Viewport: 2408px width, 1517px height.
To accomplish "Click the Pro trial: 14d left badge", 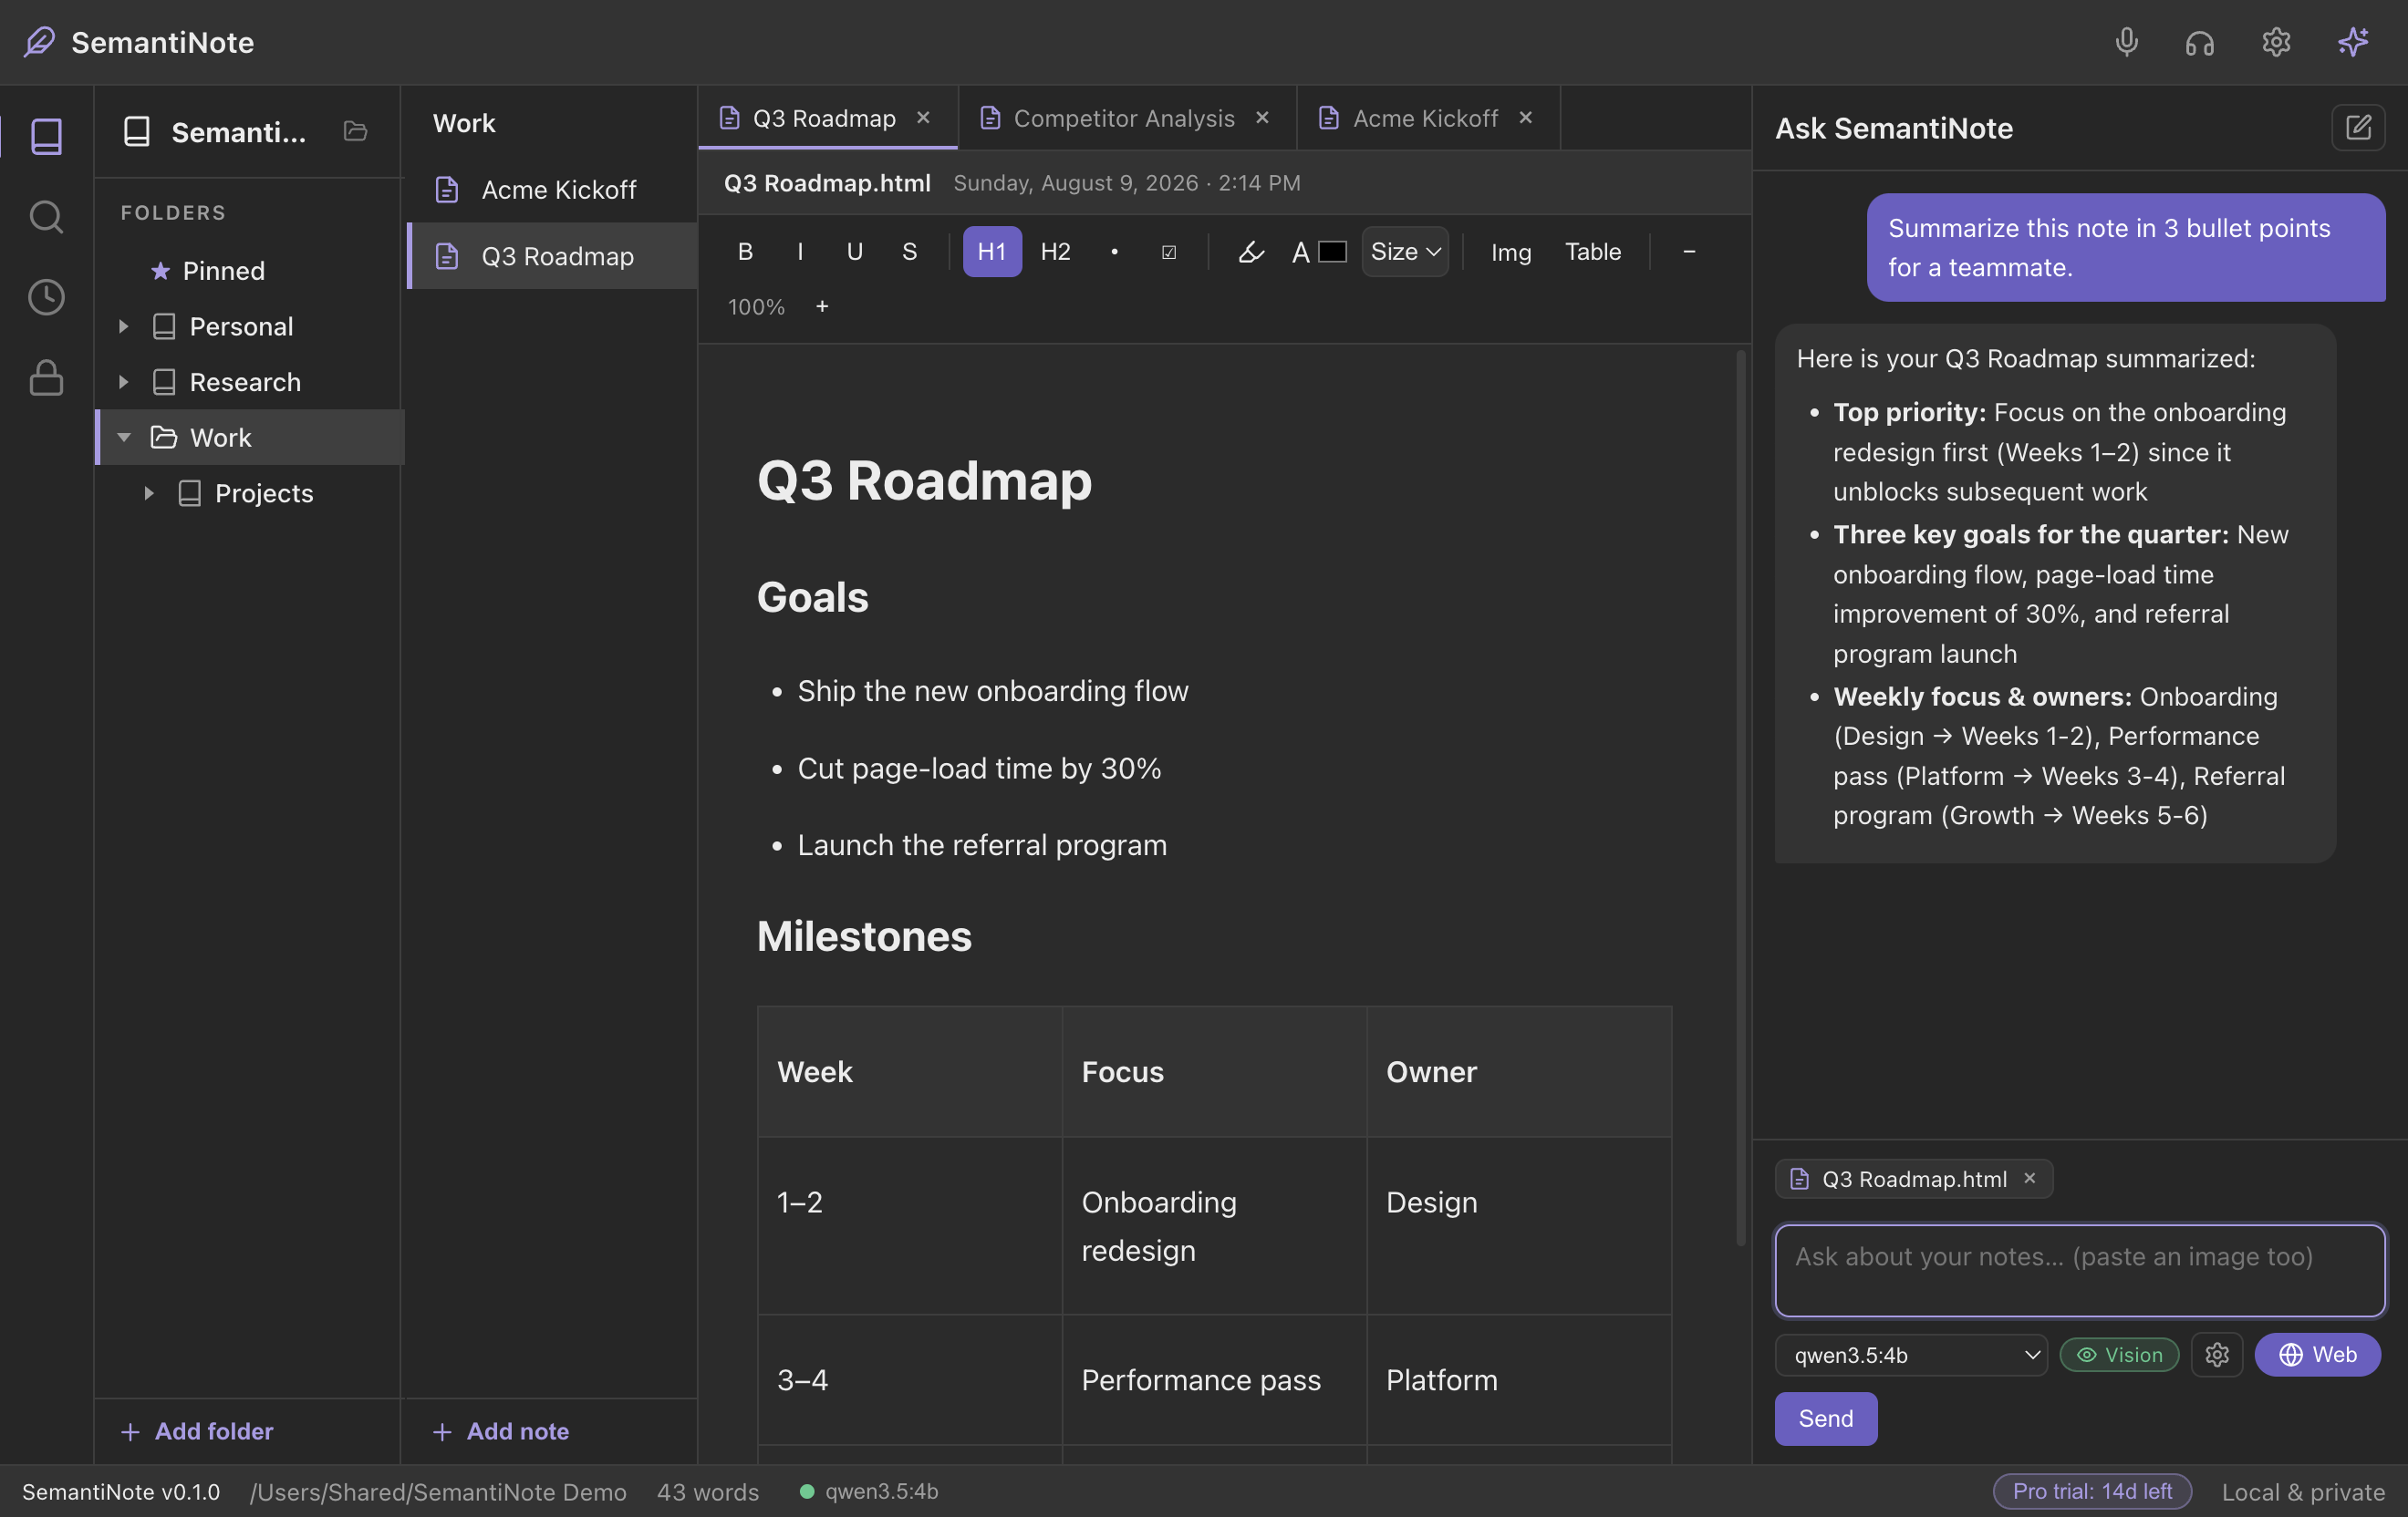I will (x=2092, y=1491).
